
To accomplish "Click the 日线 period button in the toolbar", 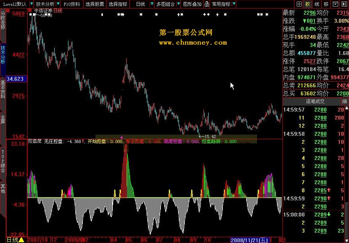I will click(140, 4).
